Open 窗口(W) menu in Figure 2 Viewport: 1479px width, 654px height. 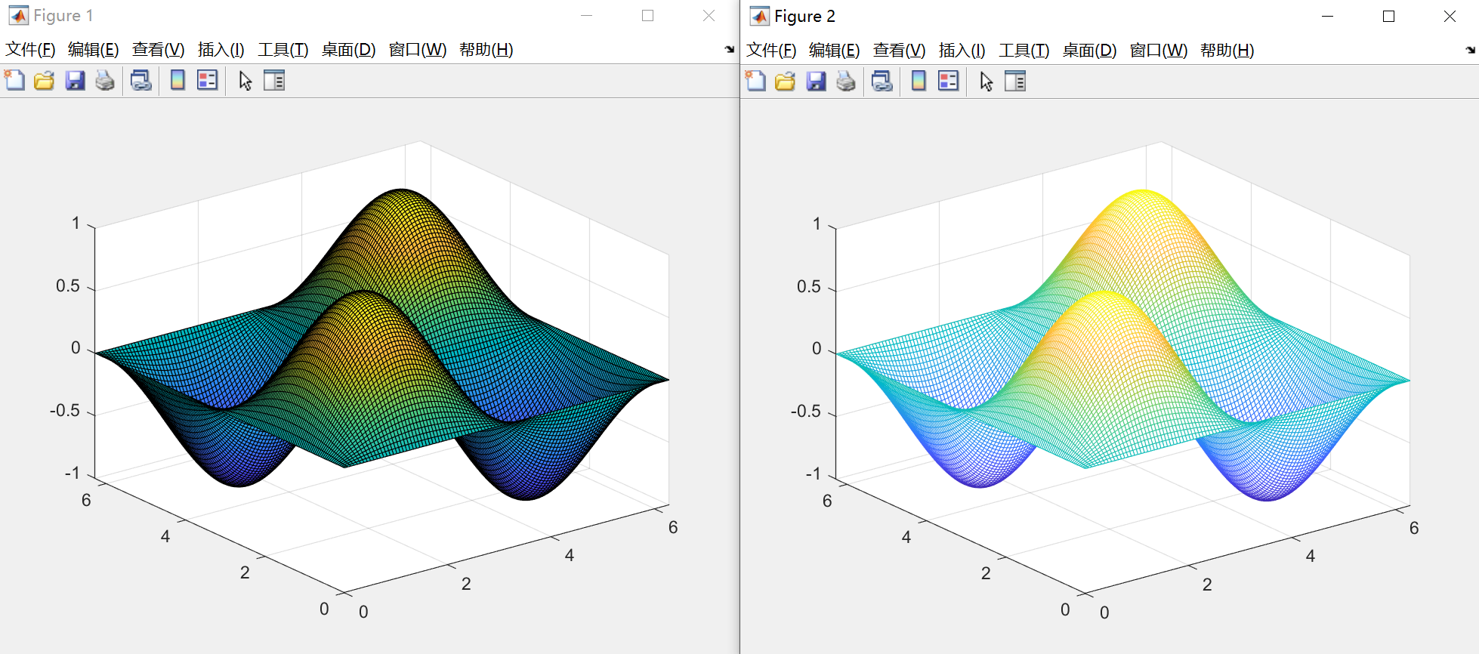(1158, 51)
